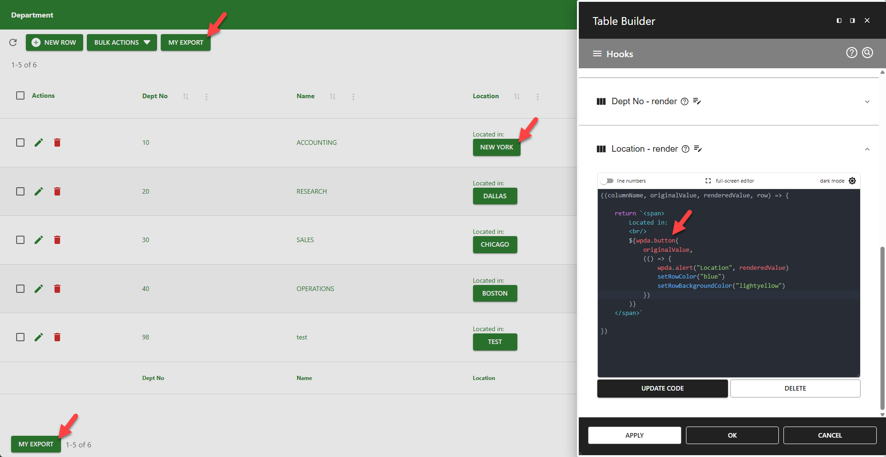
Task: Collapse the Location - render section
Action: [x=868, y=149]
